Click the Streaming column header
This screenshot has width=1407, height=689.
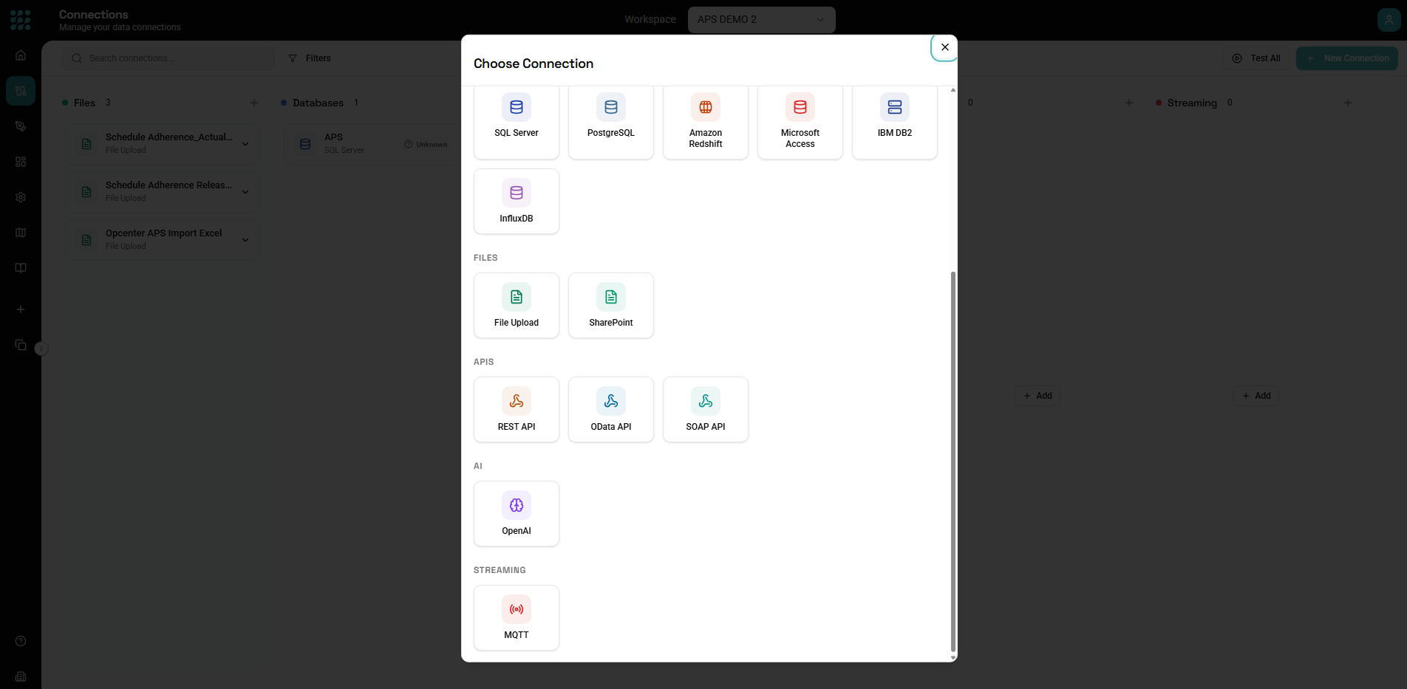pos(1192,103)
